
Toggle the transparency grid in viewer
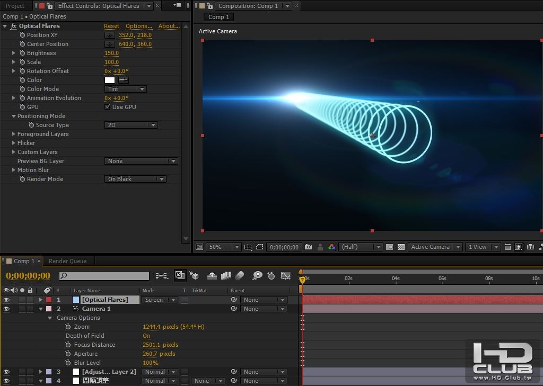point(401,247)
